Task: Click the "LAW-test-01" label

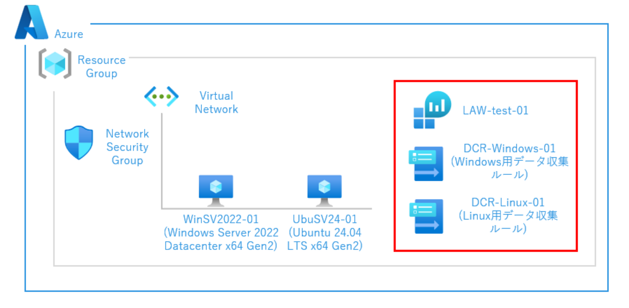Action: 495,110
